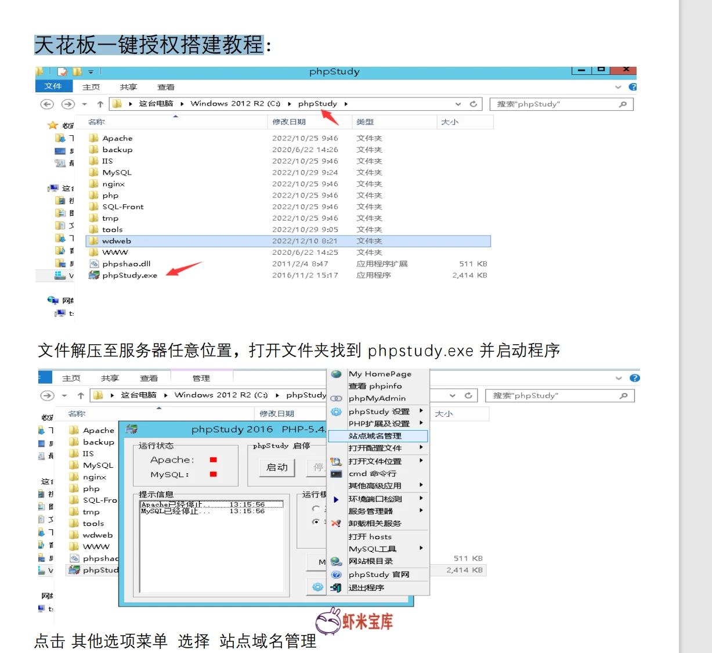This screenshot has height=653, width=712.
Task: Click the Forward arrow in first Explorer screenshot
Action: [68, 104]
